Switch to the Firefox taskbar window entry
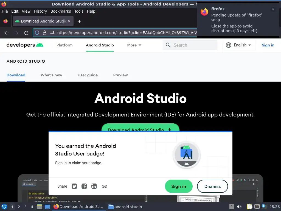Image resolution: width=281 pixels, height=211 pixels. (x=79, y=207)
